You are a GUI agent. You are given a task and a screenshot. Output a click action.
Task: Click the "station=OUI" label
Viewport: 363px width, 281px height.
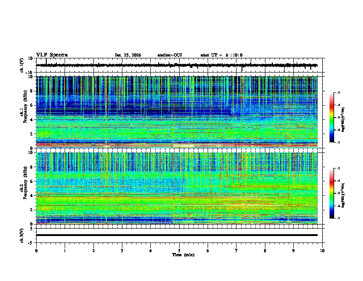170,55
